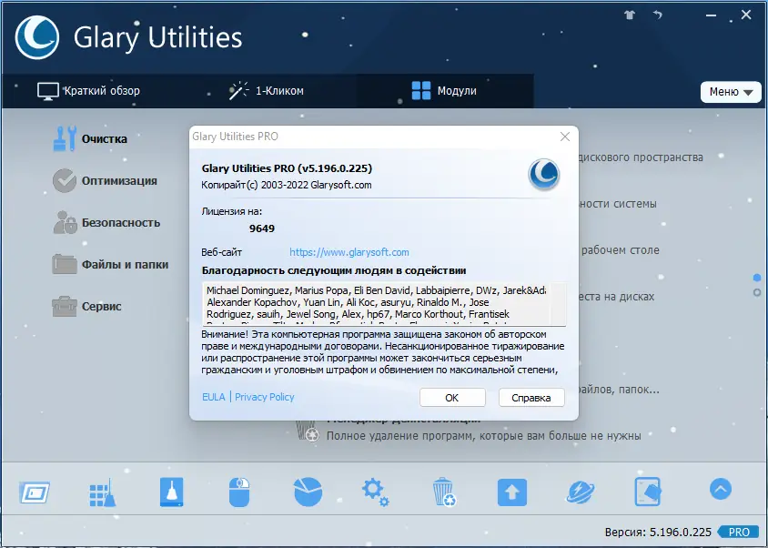
Task: Click the monitor icon at toolbar start
Action: (33, 490)
